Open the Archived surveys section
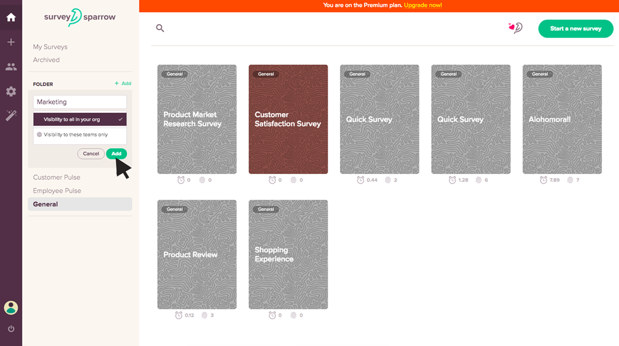Screen dimensions: 619x346 pyautogui.click(x=46, y=60)
